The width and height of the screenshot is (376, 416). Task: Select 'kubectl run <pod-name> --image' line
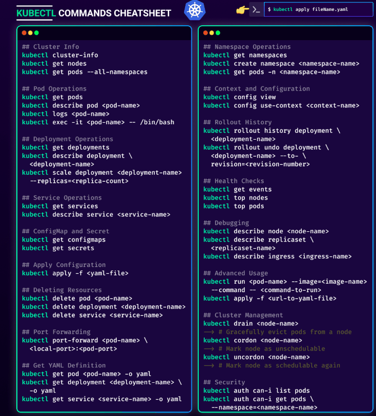(285, 282)
